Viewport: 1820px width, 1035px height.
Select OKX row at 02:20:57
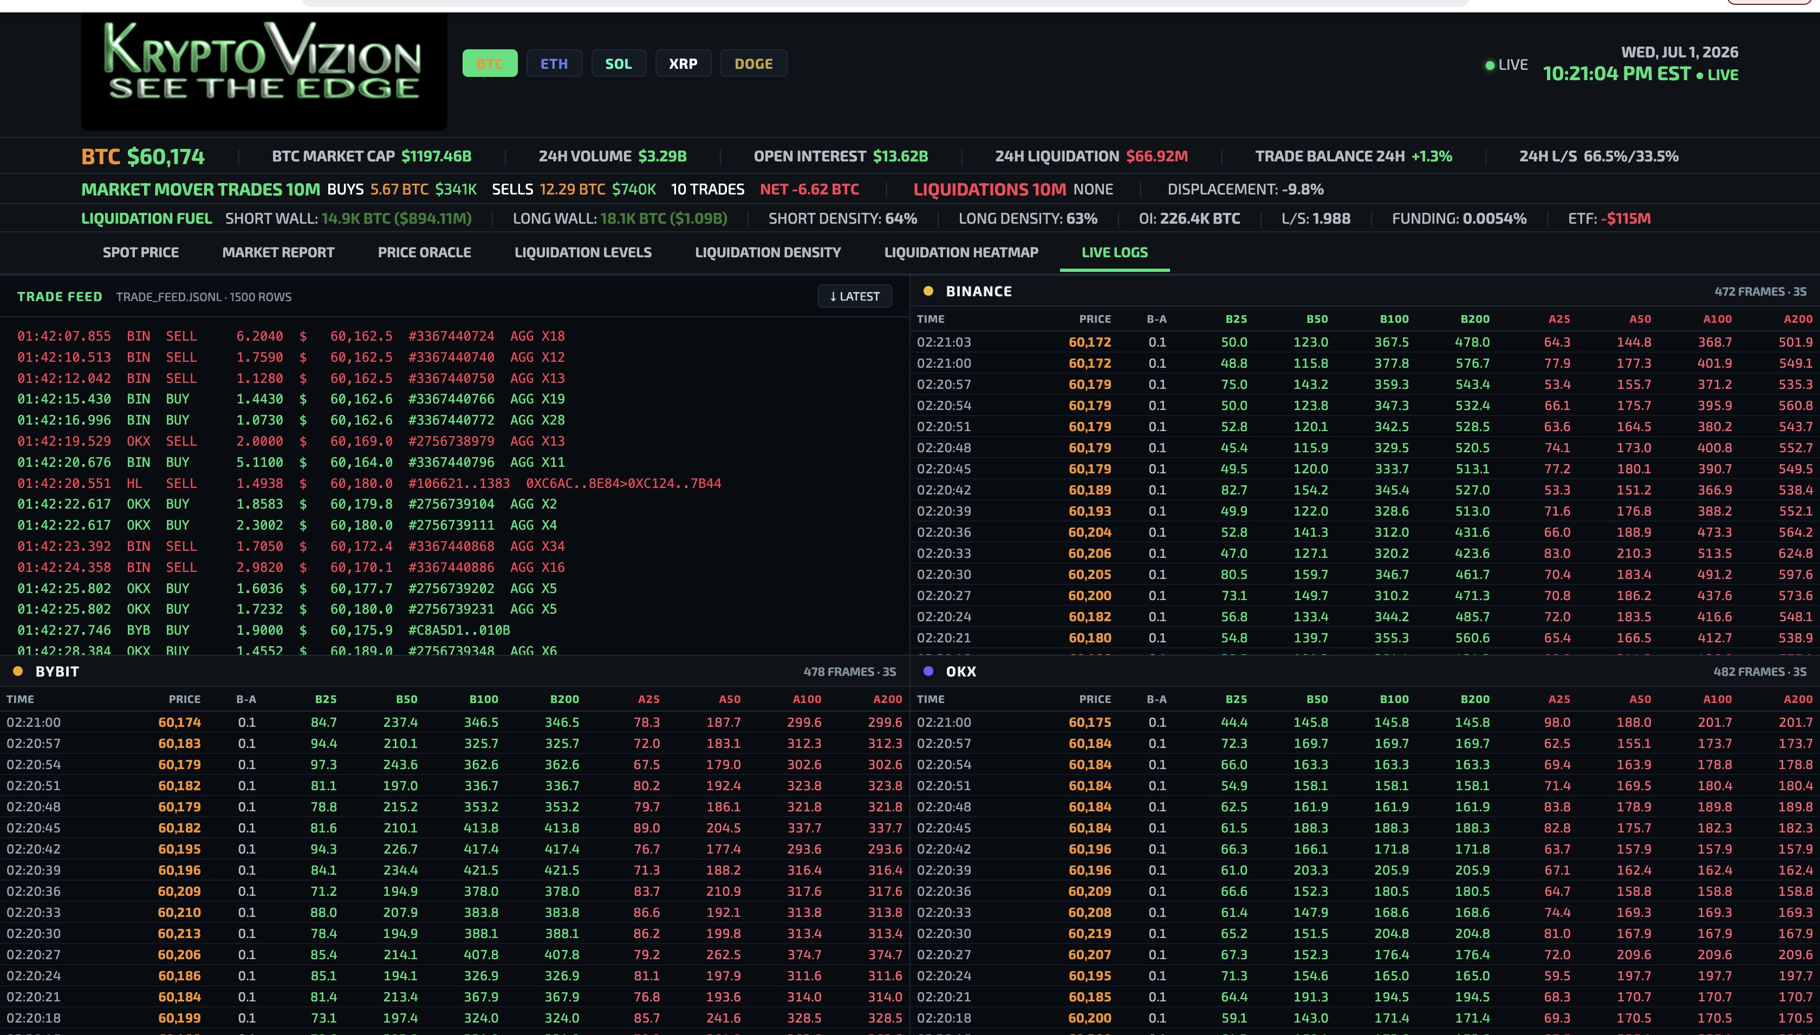coord(1365,744)
